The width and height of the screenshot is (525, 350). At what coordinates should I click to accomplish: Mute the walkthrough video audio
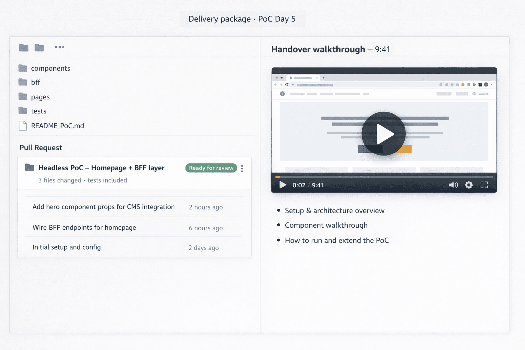click(453, 185)
